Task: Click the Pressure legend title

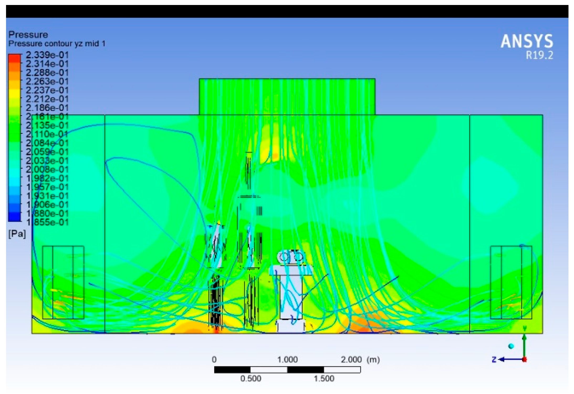Action: pos(28,35)
